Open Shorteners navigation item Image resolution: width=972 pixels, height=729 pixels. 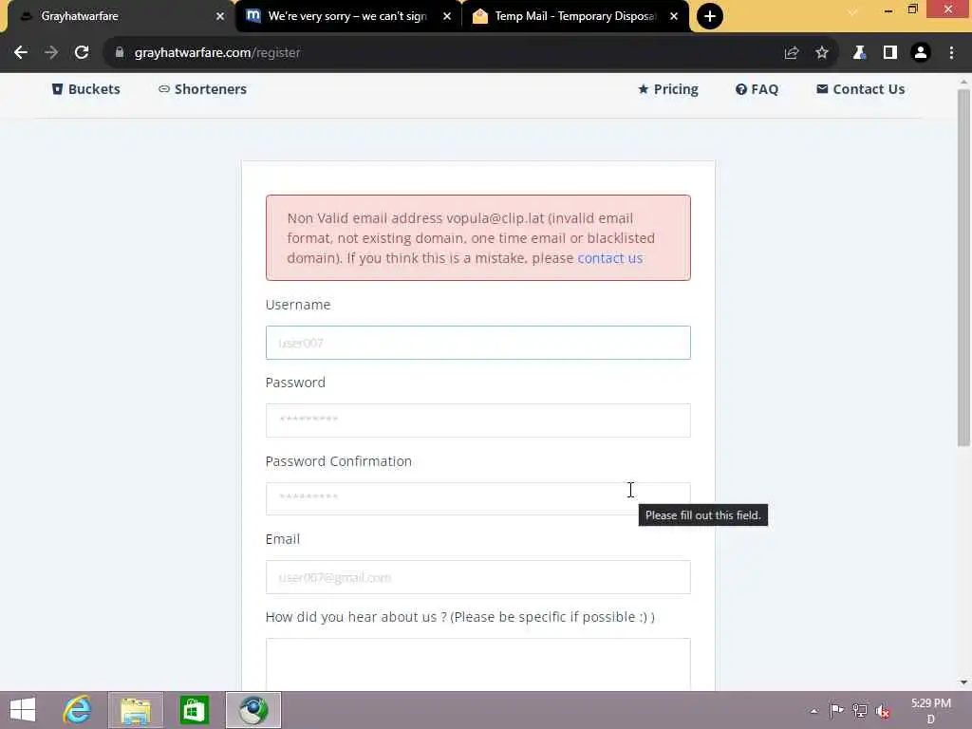[202, 89]
